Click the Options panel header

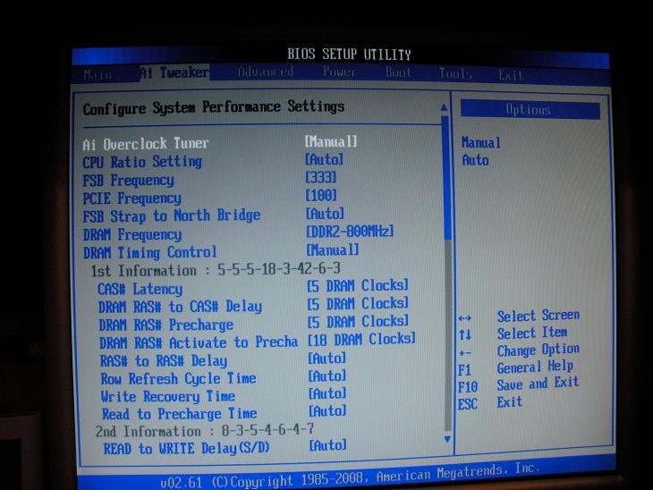pos(530,109)
